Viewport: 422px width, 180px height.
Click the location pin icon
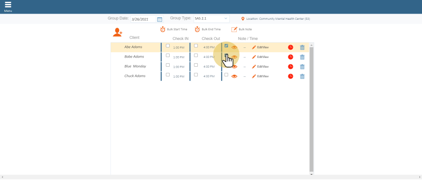click(x=243, y=19)
